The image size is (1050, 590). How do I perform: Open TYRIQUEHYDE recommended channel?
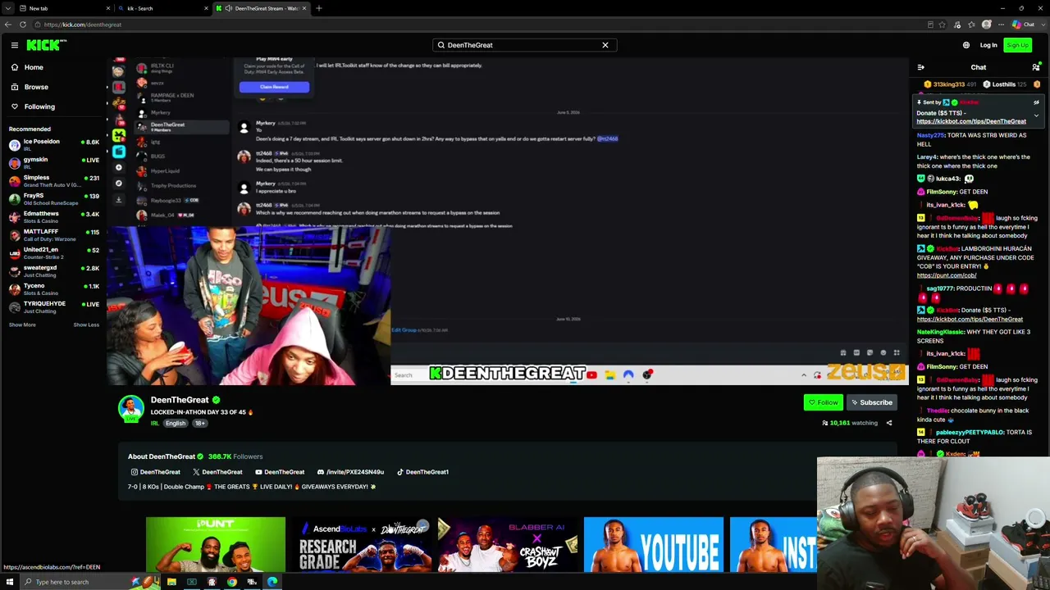(53, 306)
